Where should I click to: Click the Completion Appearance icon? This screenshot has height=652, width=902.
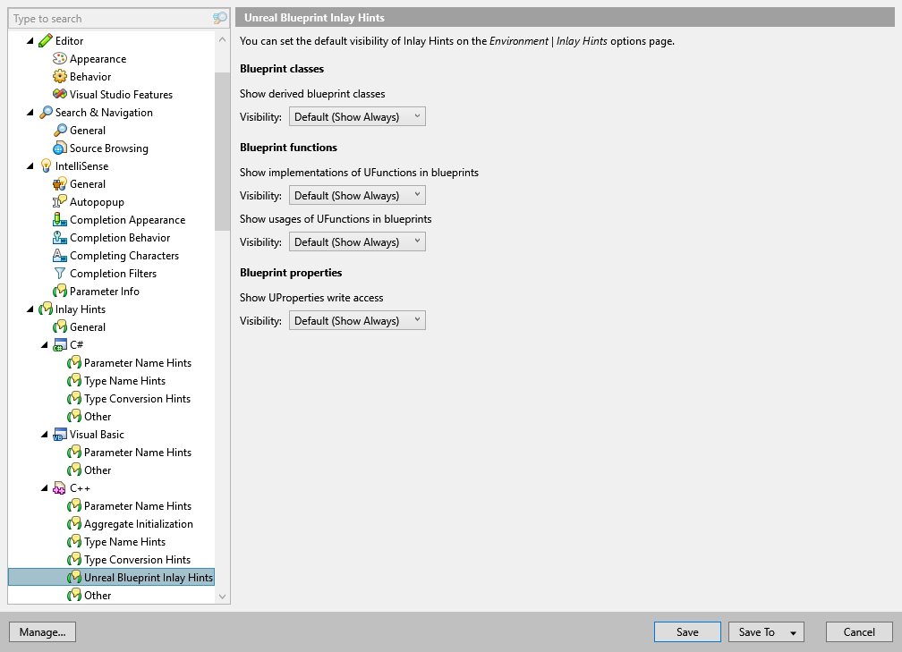click(x=59, y=220)
